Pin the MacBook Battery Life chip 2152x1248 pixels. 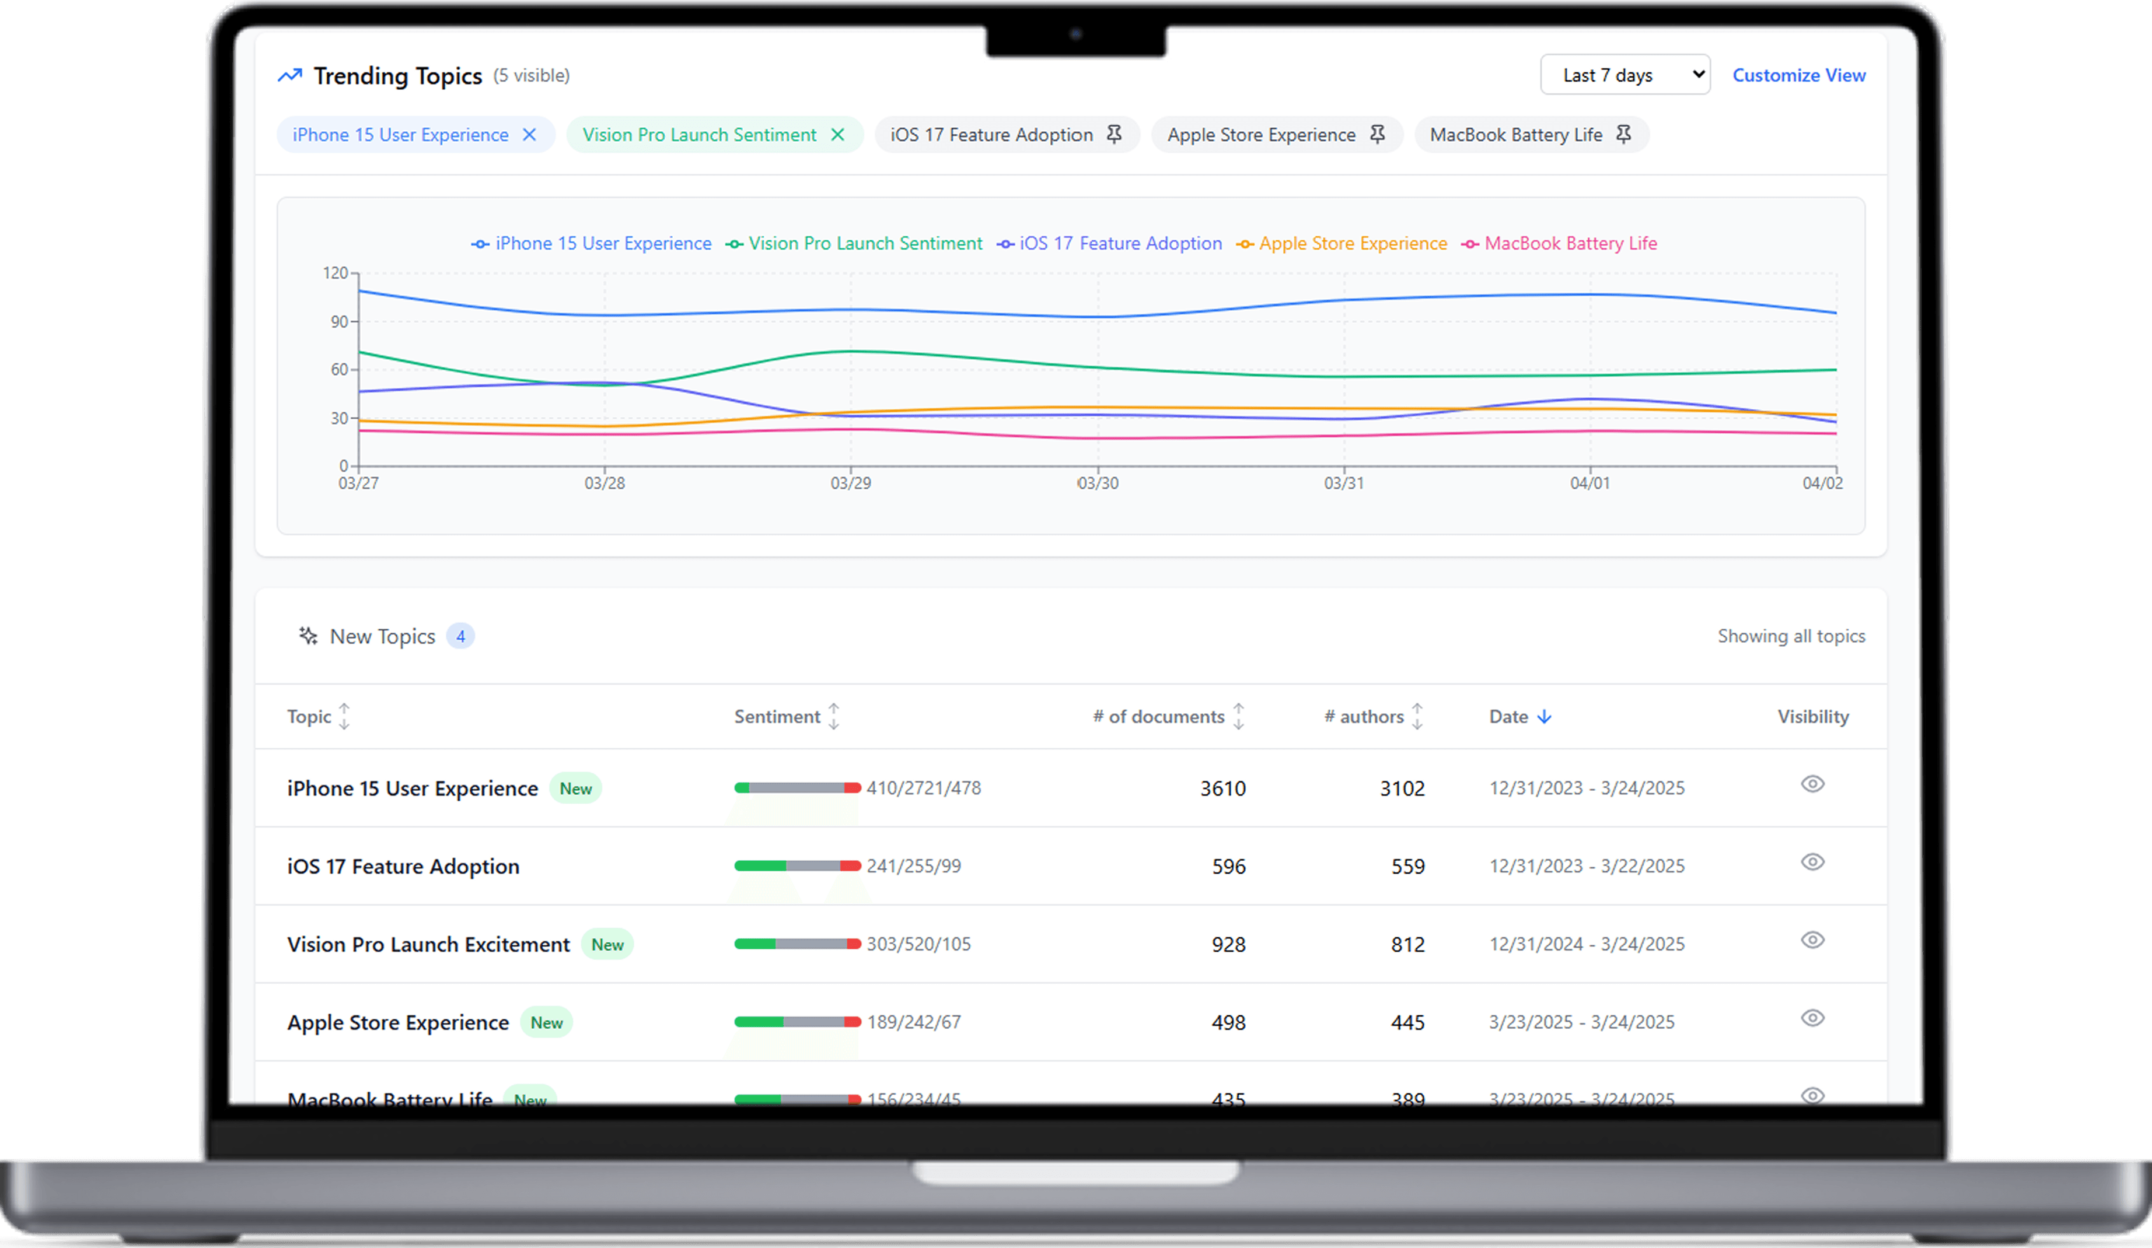(1623, 134)
